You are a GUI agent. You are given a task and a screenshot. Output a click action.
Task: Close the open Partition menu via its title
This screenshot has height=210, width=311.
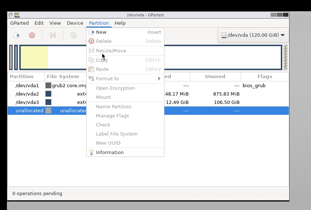coord(99,23)
